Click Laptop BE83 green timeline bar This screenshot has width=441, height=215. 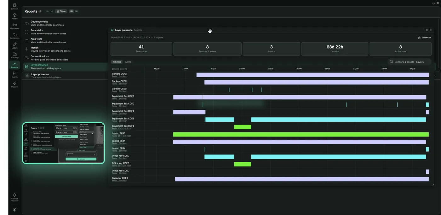click(x=301, y=135)
